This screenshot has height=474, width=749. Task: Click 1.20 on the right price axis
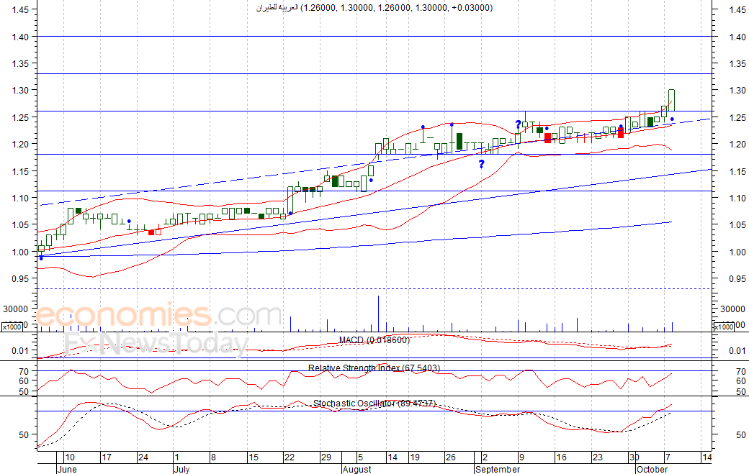tap(737, 144)
